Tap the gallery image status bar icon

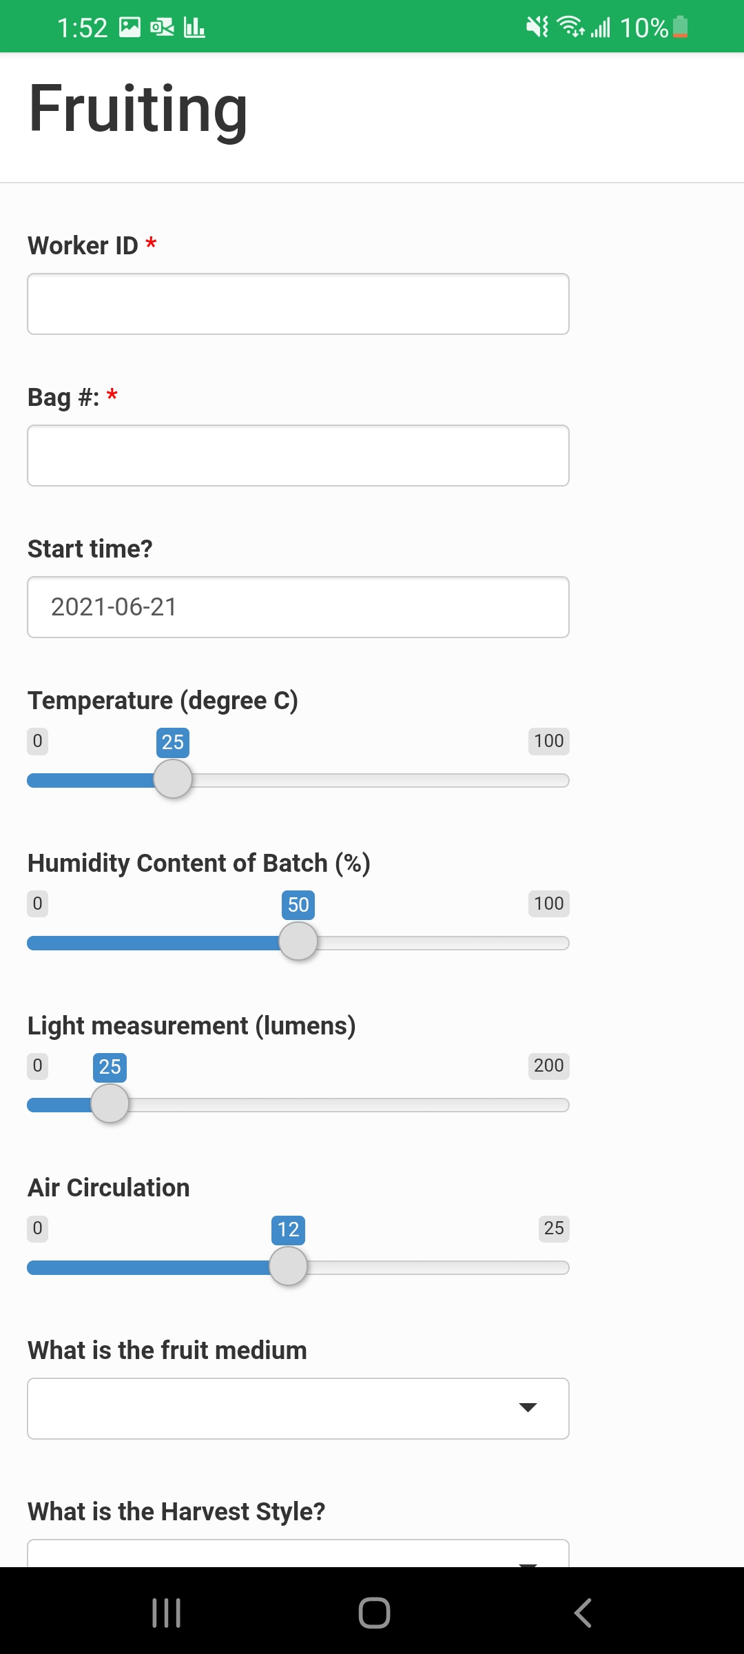pos(130,28)
